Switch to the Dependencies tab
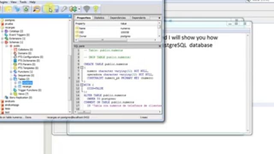The height and width of the screenshot is (154, 274). pyautogui.click(x=118, y=18)
